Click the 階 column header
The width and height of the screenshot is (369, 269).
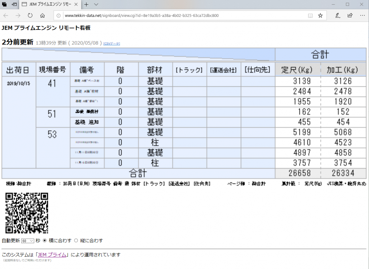pos(121,70)
